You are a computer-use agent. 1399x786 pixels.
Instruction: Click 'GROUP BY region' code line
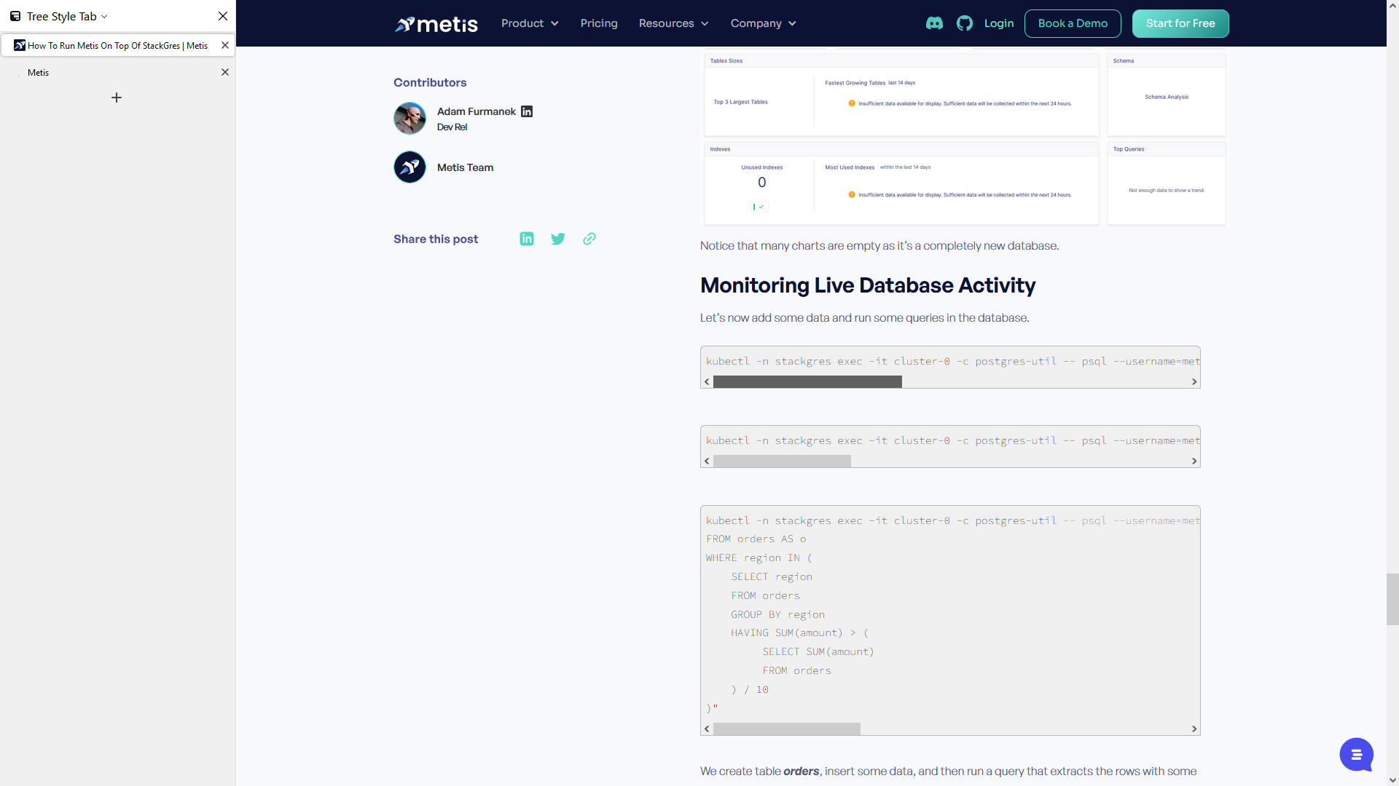[778, 615]
